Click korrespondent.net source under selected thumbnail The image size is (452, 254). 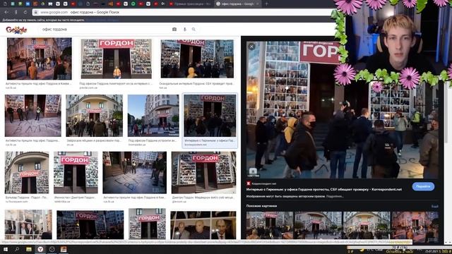click(196, 145)
